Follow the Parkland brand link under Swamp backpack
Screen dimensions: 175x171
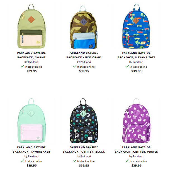click(x=33, y=62)
